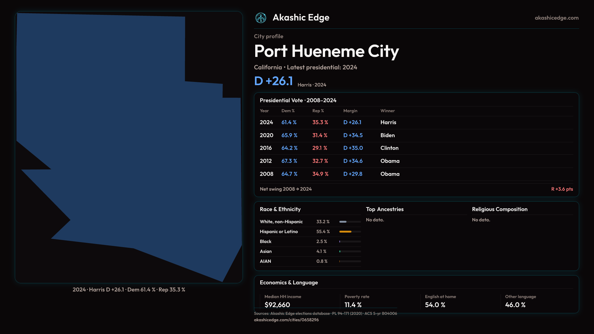Click the R +3.6 pts net swing value
The image size is (594, 334).
click(562, 189)
